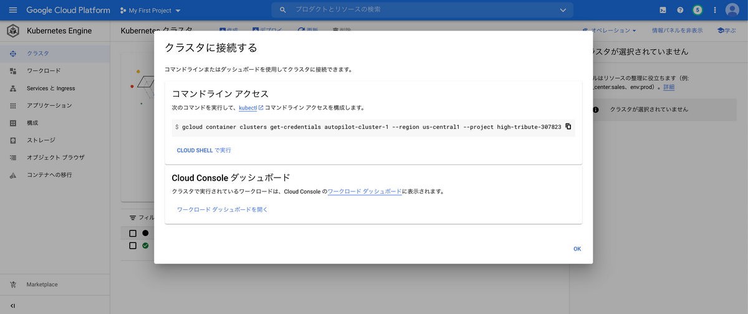Click the Services と Ingress sidebar icon
Viewport: 748px width, 314px height.
click(x=13, y=88)
